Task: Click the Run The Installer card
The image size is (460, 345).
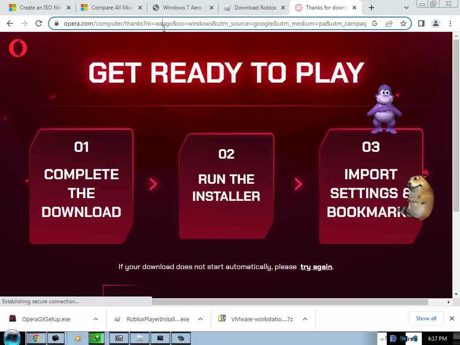Action: 226,186
